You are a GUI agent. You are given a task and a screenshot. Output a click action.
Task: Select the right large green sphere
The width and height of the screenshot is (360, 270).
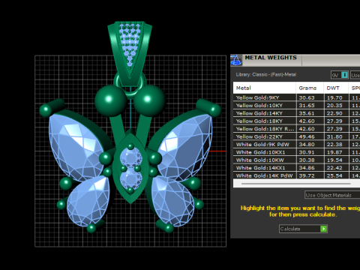149,100
